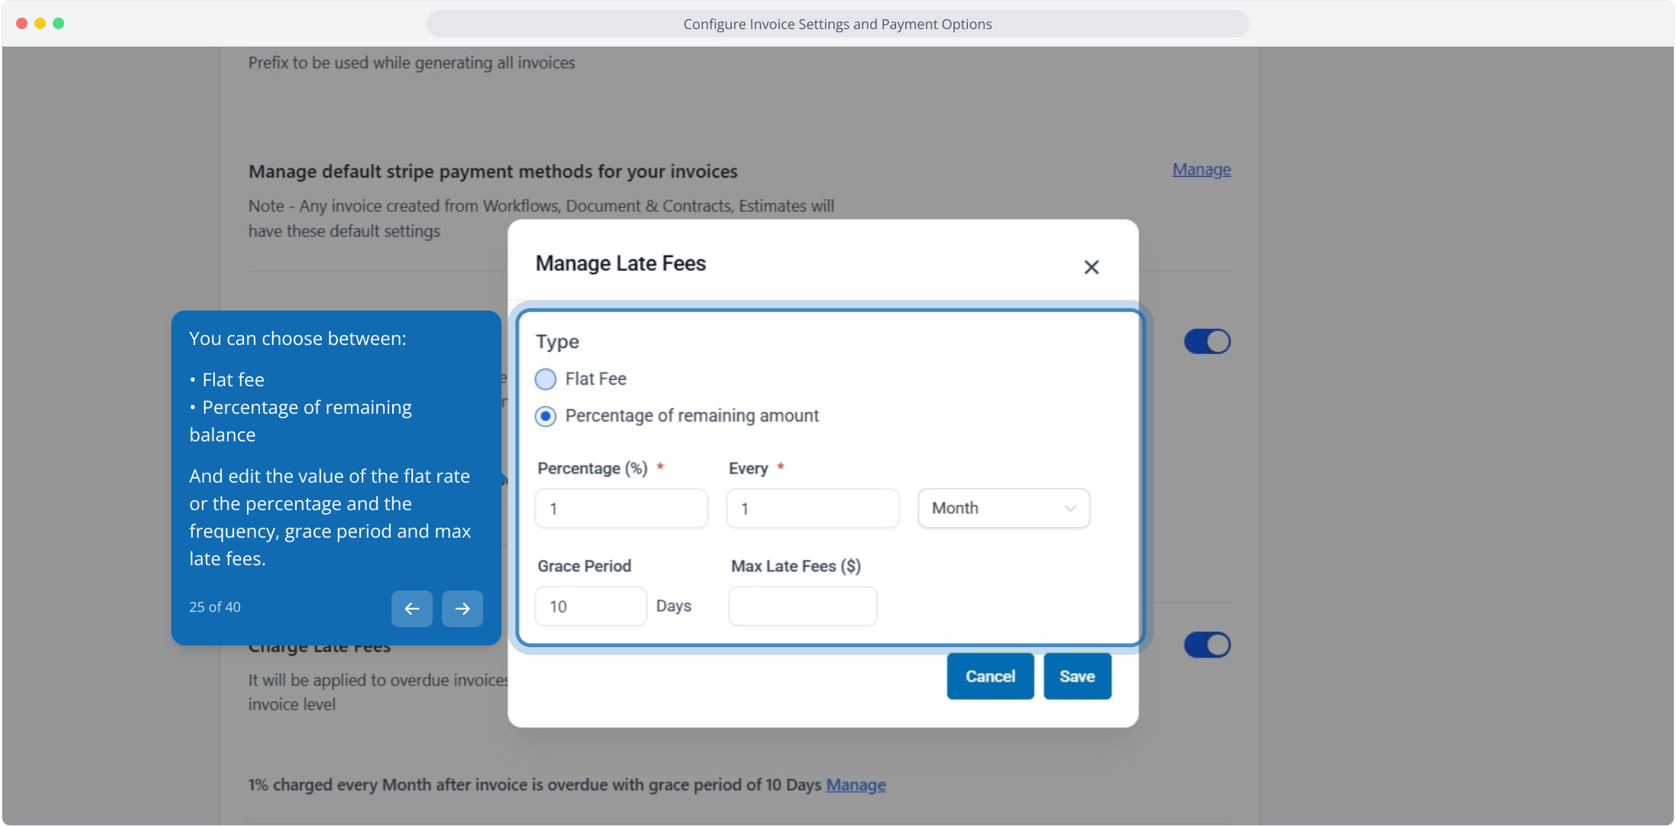Toggle the Charge Late Fees switch
Viewport: 1676px width, 826px height.
pos(1207,645)
